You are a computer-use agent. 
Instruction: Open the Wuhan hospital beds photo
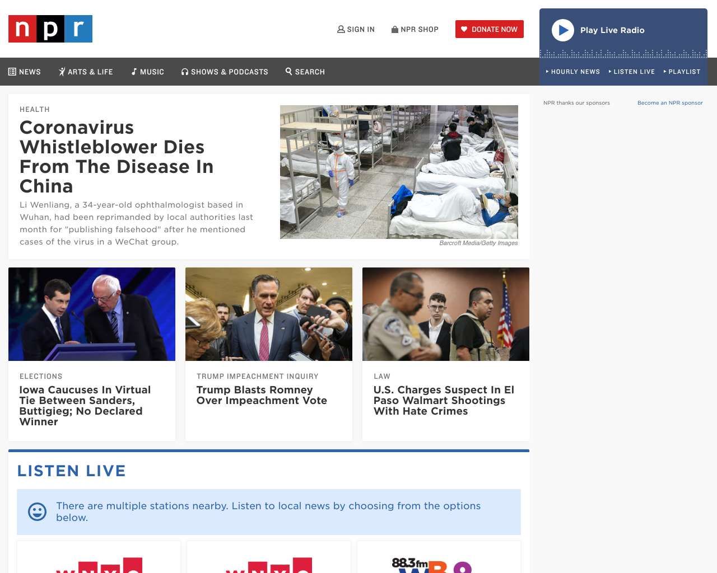399,172
